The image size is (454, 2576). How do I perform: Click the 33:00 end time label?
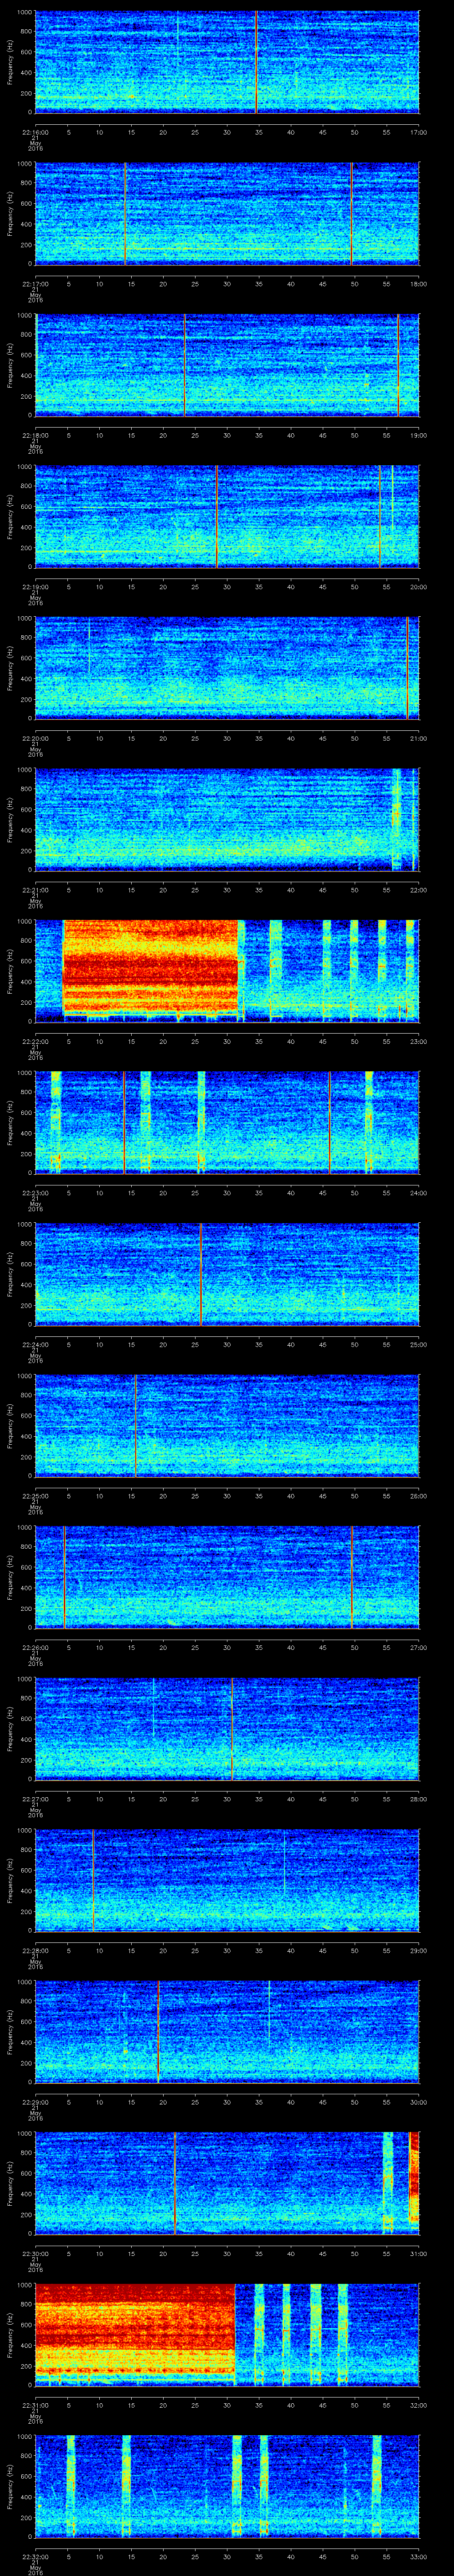coord(418,2556)
